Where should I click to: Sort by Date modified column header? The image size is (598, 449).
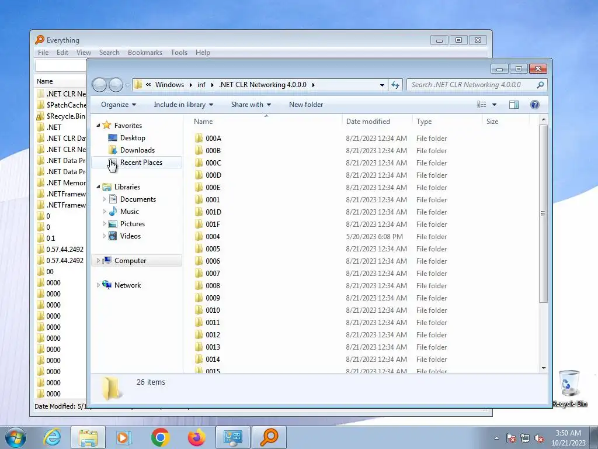pyautogui.click(x=377, y=122)
